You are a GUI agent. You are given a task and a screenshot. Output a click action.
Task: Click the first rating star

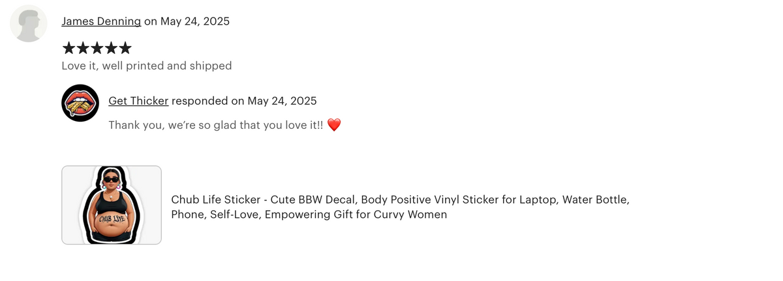(68, 47)
